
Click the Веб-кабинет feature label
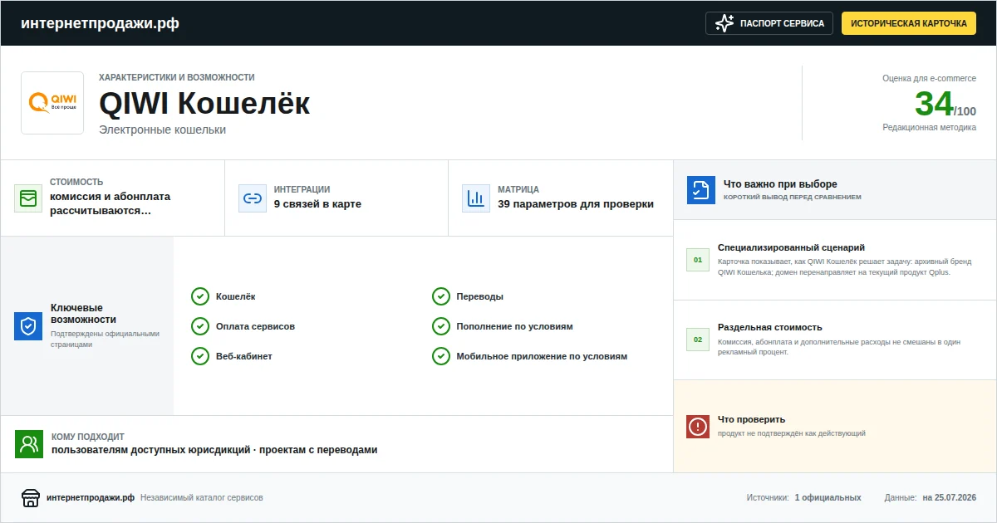click(244, 356)
